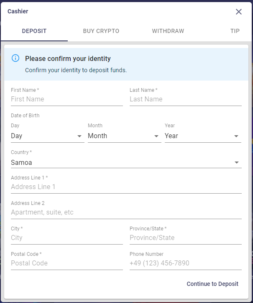Select the Address Line 1 field
Image resolution: width=253 pixels, height=303 pixels.
click(126, 187)
